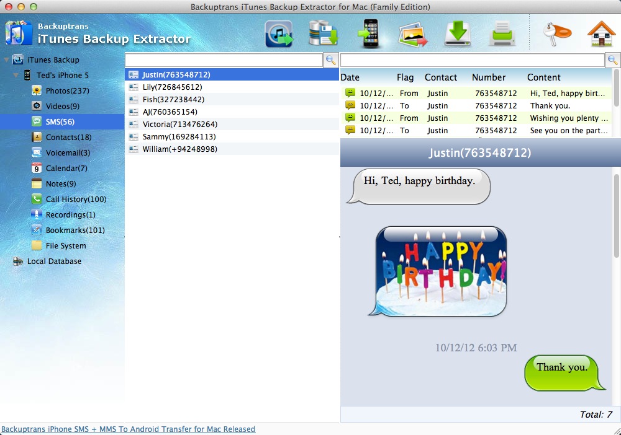Click the iTunes backup load toolbar icon
The height and width of the screenshot is (435, 621).
point(279,33)
